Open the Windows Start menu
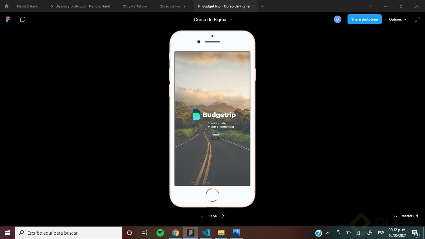This screenshot has width=425, height=239. coord(7,233)
